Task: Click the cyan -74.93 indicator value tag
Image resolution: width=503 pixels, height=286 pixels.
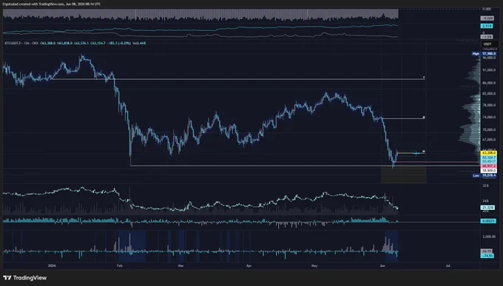Action: click(487, 256)
